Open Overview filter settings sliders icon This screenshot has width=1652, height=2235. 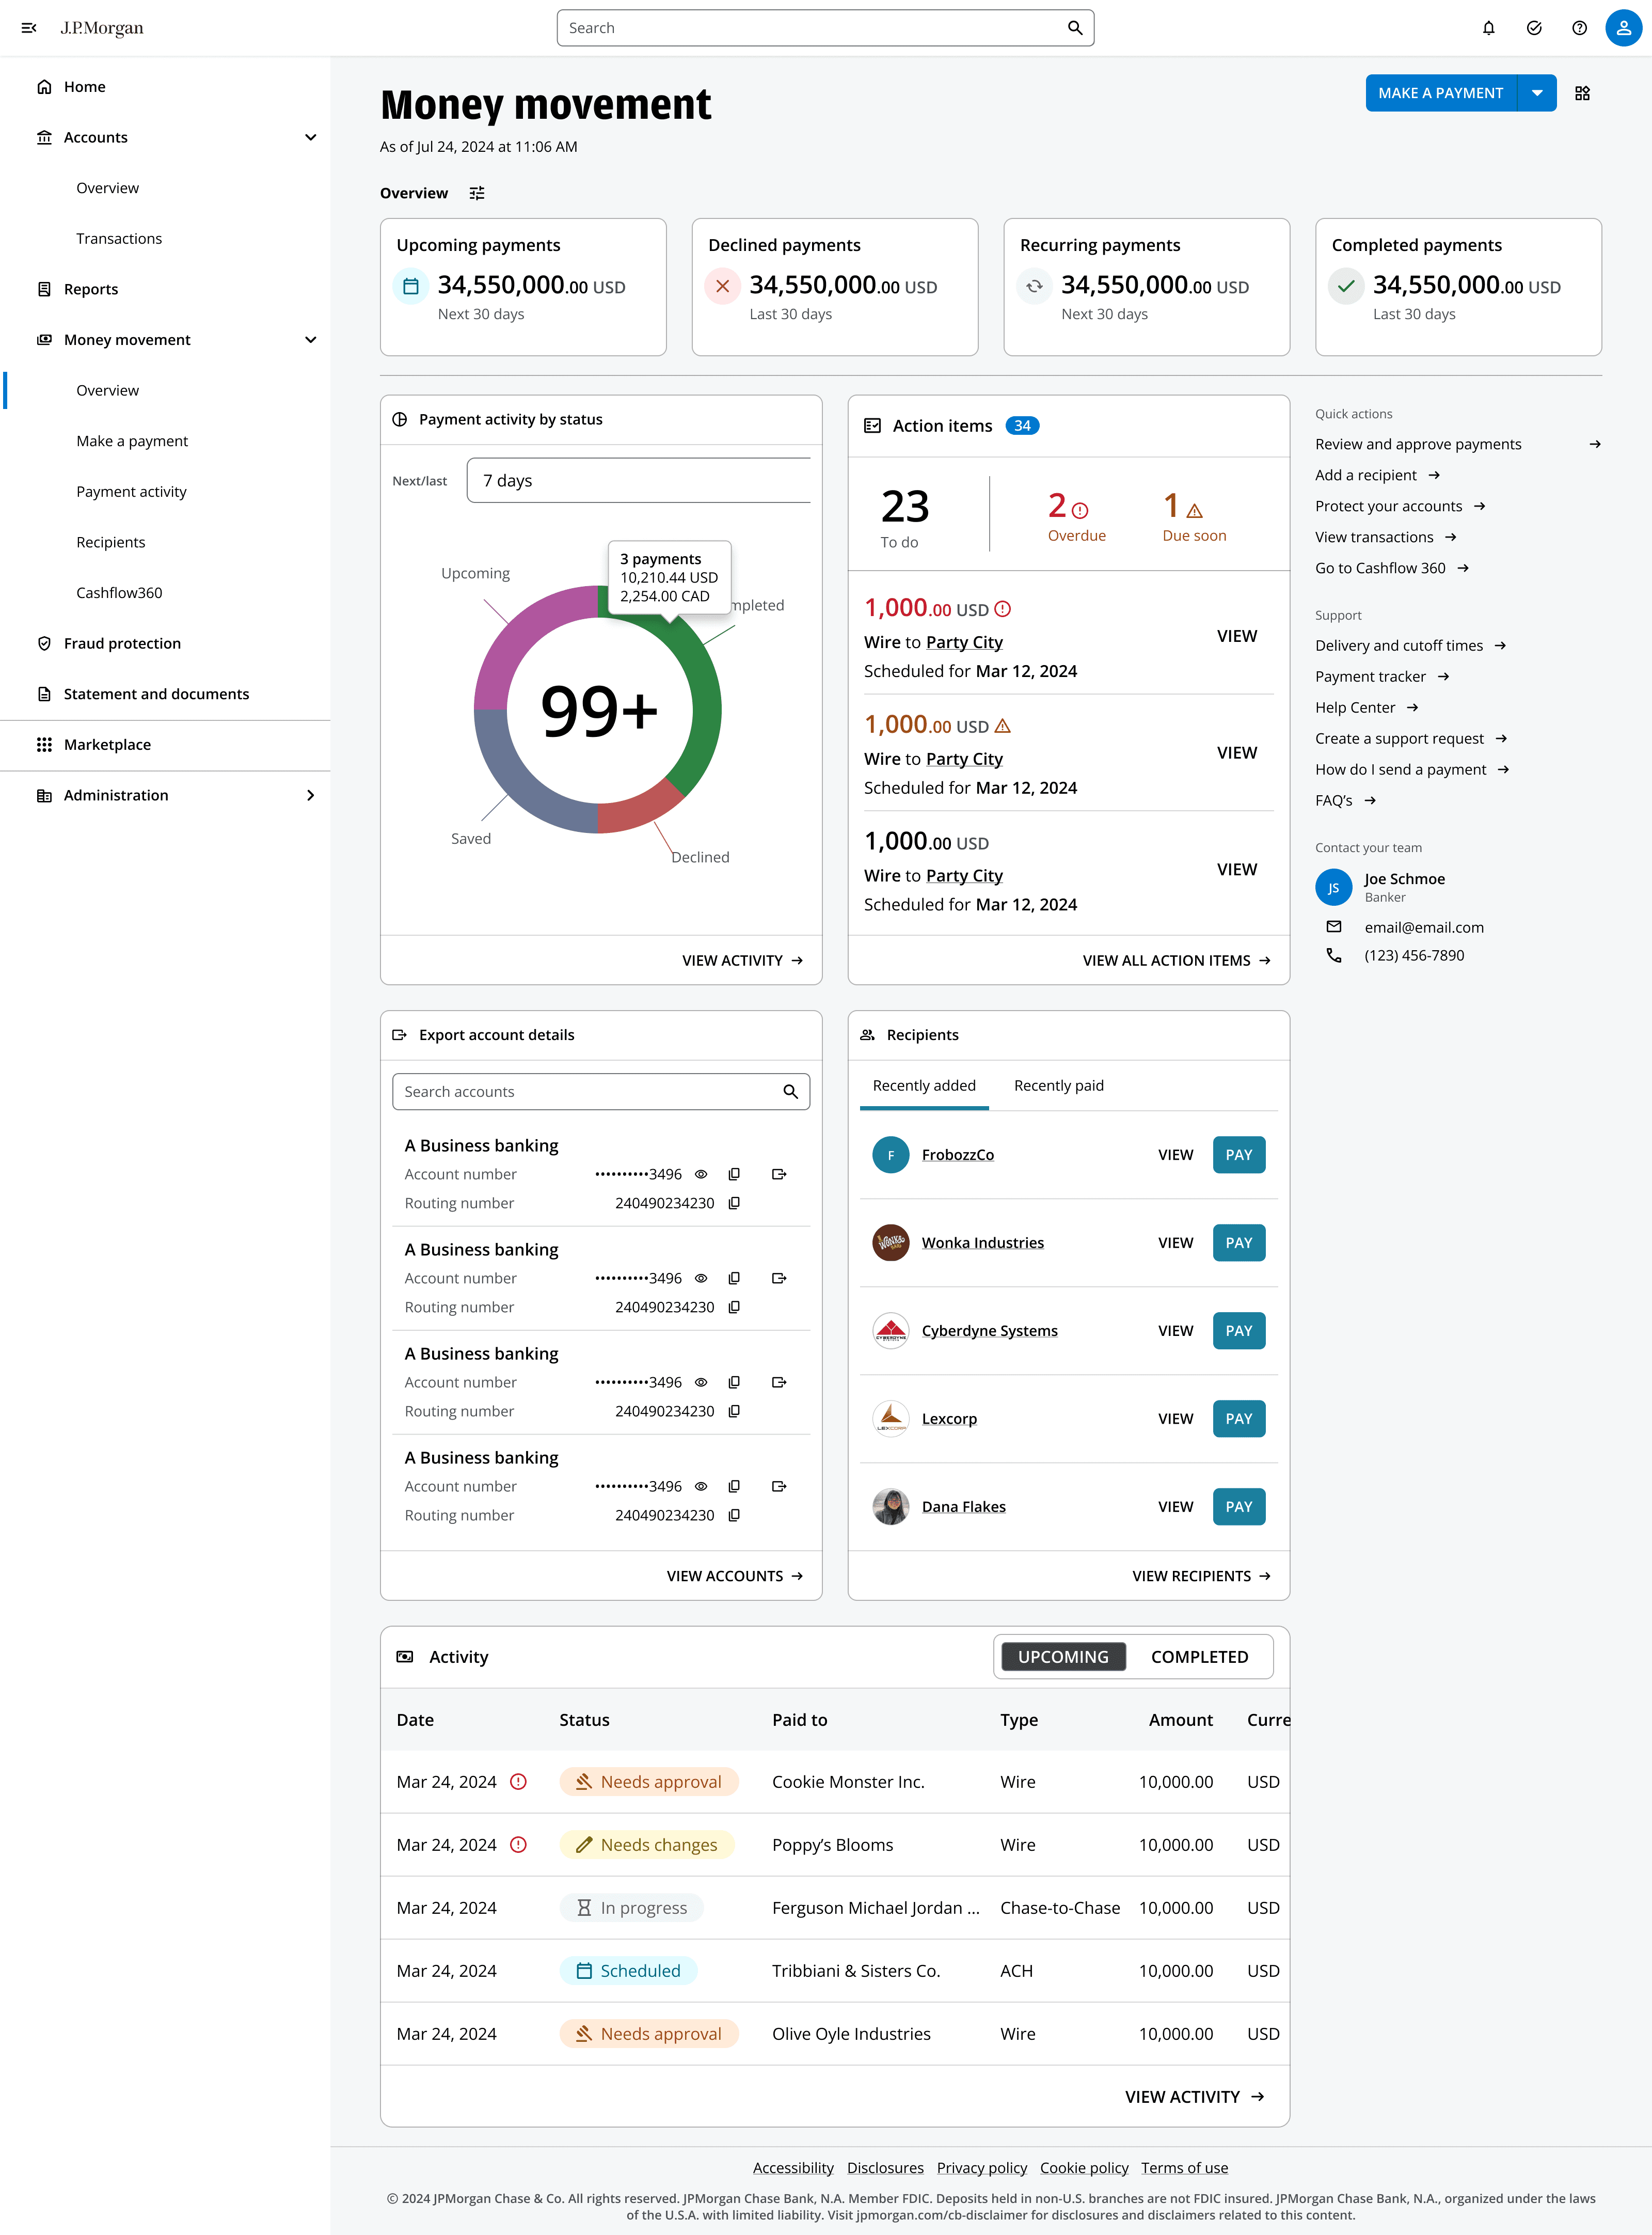click(x=477, y=193)
